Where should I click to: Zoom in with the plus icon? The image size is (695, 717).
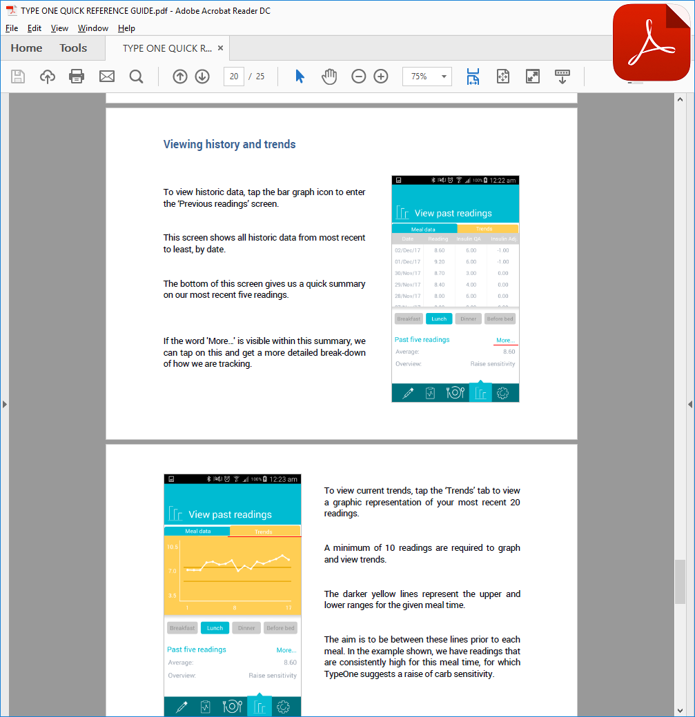point(380,77)
